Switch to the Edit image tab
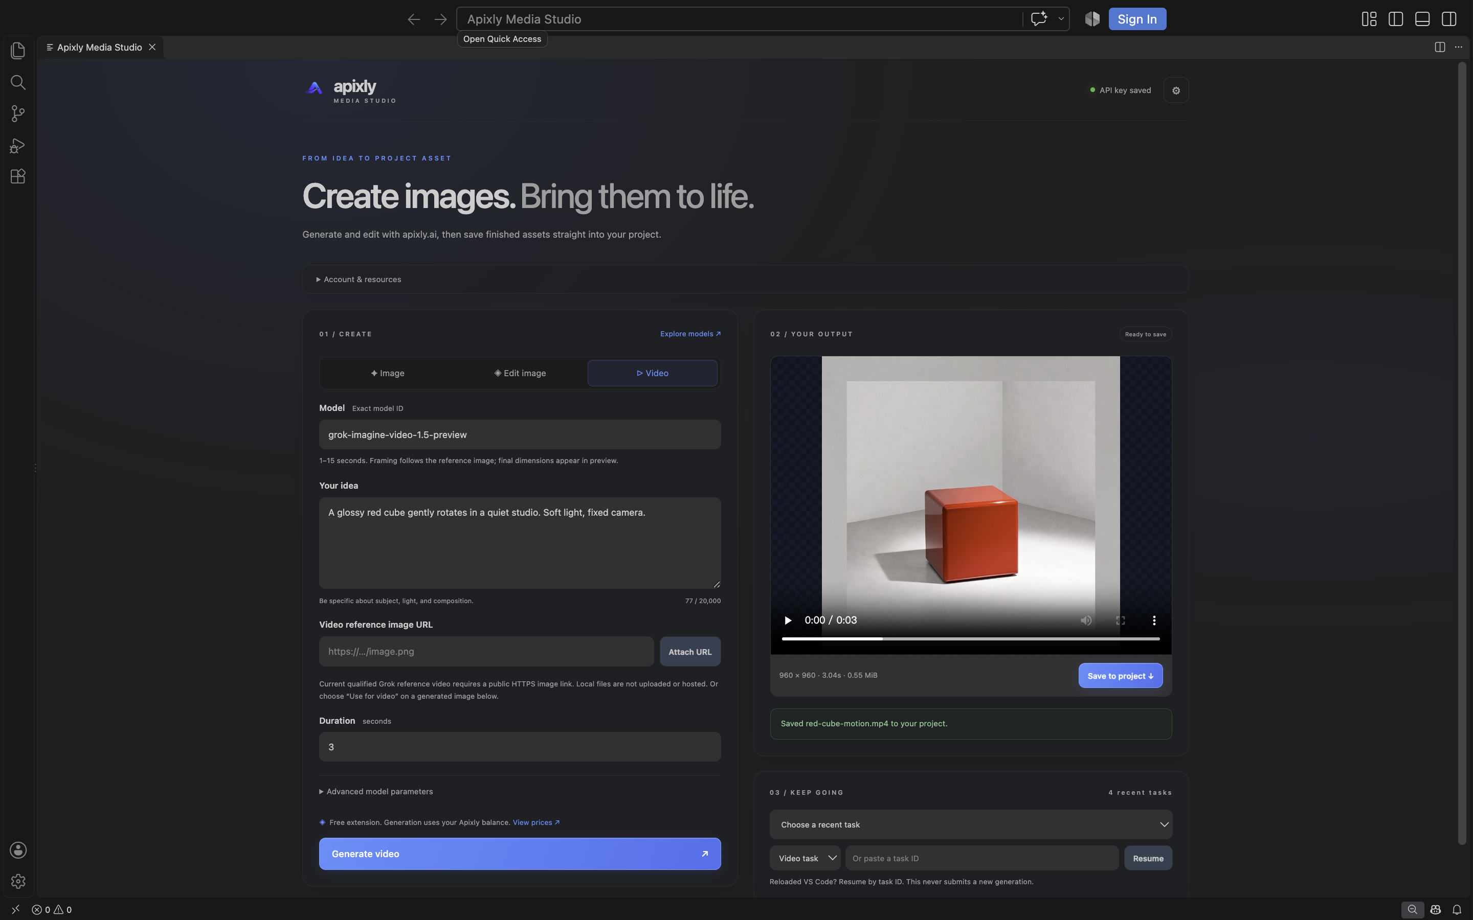 pyautogui.click(x=521, y=373)
